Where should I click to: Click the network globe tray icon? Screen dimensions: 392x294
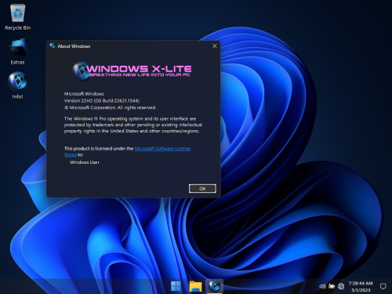click(341, 286)
